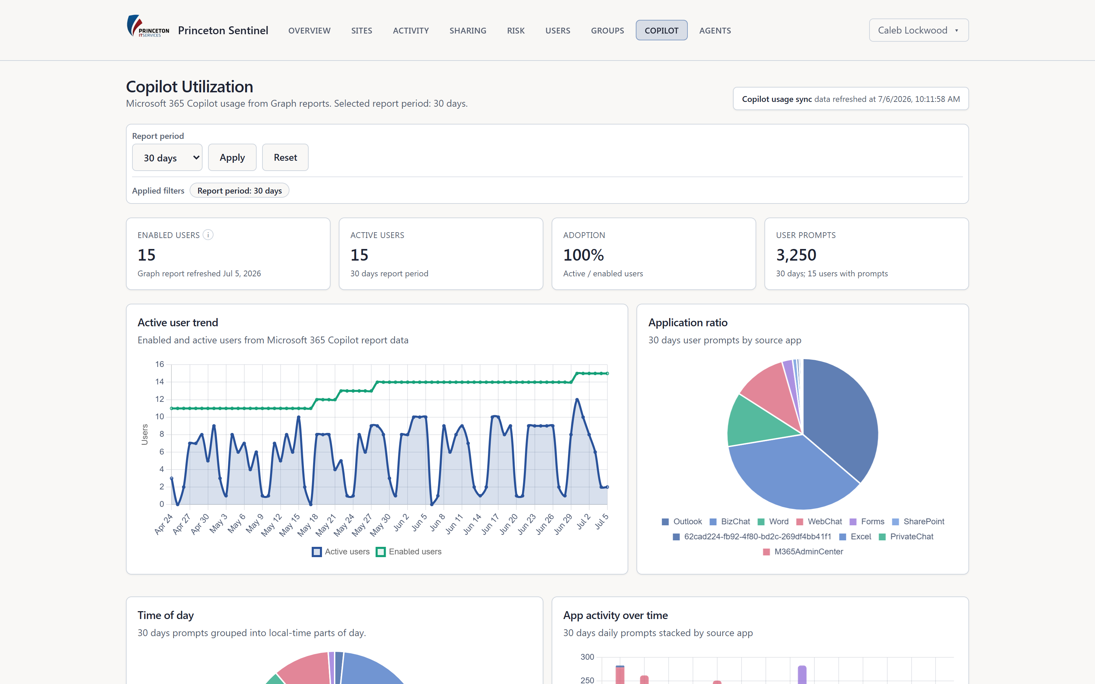The height and width of the screenshot is (684, 1095).
Task: Click the User Prompts 3,250 card
Action: pyautogui.click(x=866, y=254)
